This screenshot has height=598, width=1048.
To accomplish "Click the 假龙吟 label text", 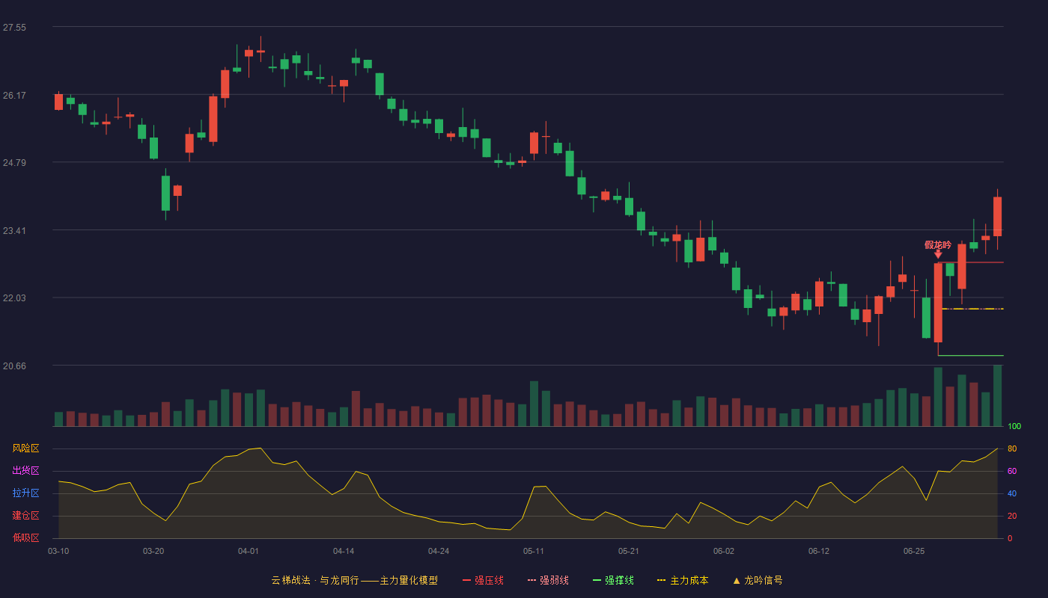I will [938, 244].
